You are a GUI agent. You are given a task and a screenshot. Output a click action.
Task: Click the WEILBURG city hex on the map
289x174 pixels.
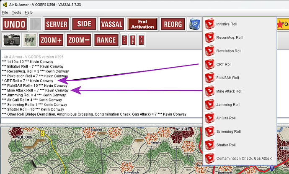click(16, 133)
